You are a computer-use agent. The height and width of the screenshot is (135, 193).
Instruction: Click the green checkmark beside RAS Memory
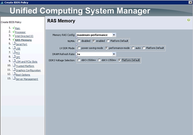pos(14,39)
